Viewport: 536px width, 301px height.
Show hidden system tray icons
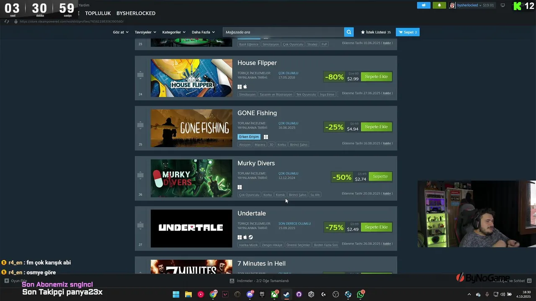coord(469,294)
